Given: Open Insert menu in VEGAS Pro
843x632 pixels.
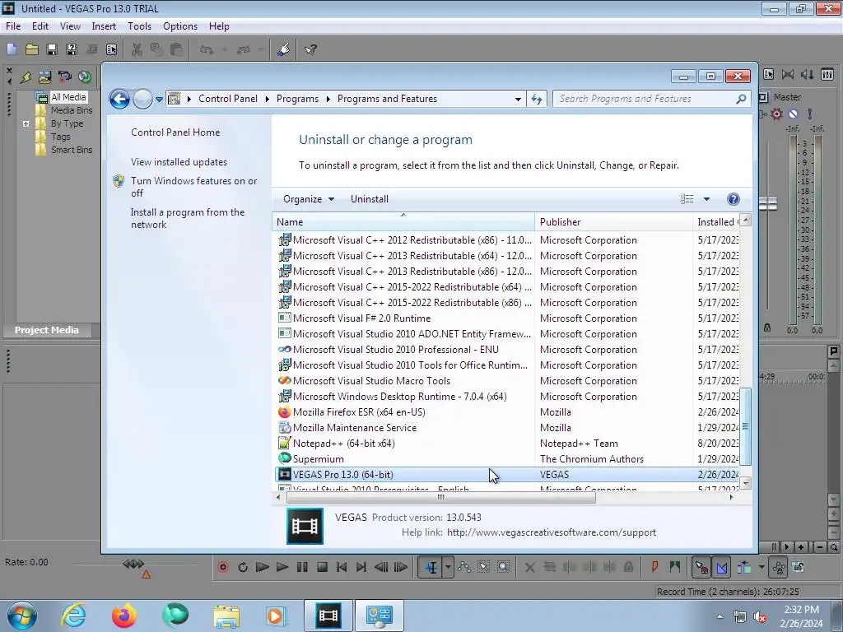Looking at the screenshot, I should pos(104,26).
